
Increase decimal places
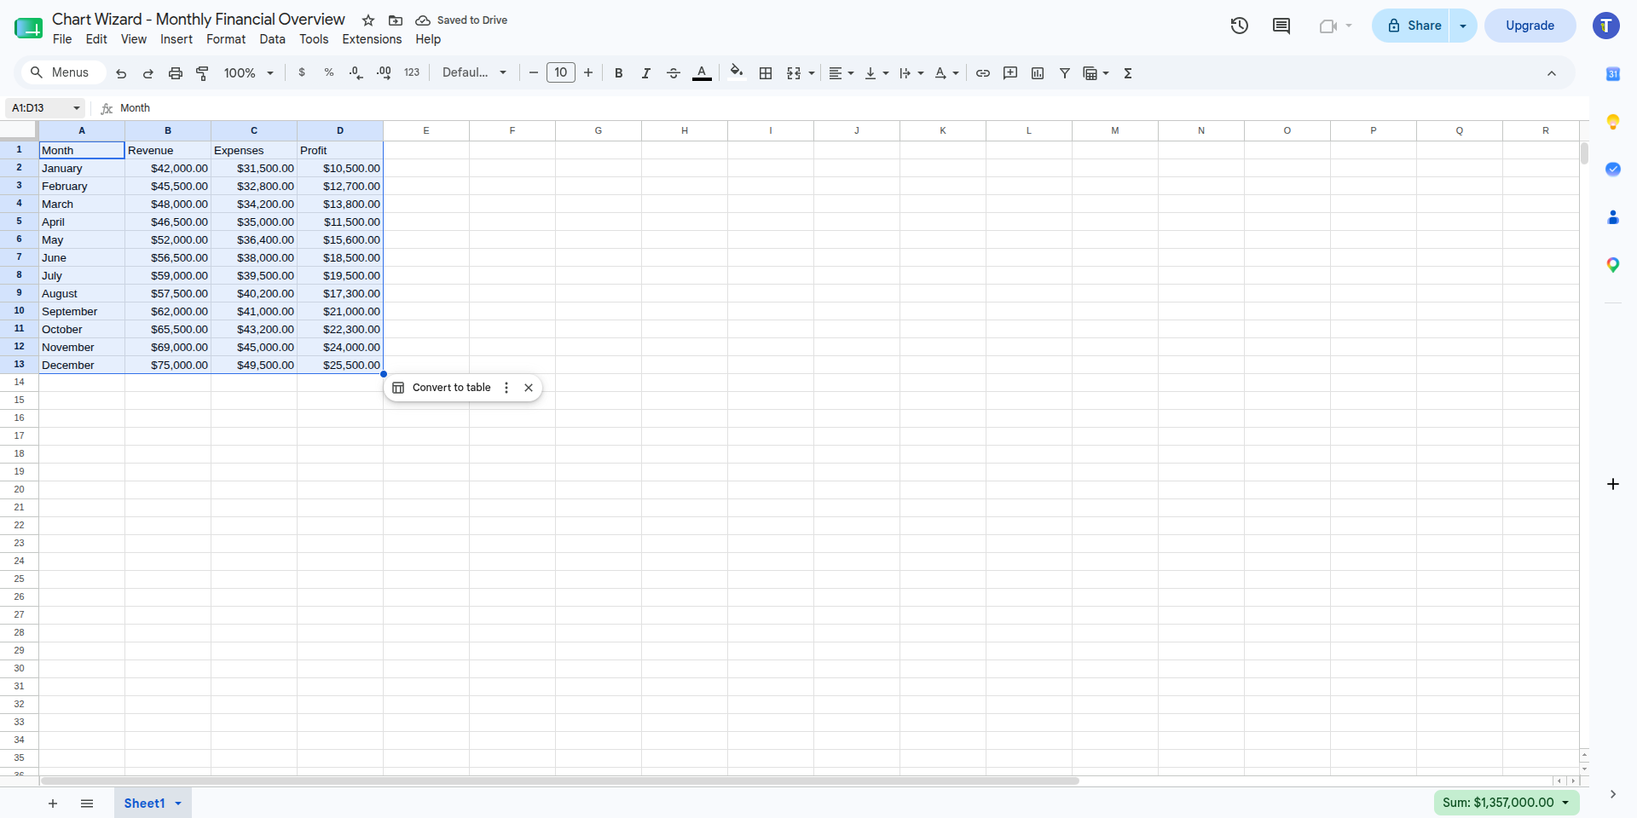[384, 73]
